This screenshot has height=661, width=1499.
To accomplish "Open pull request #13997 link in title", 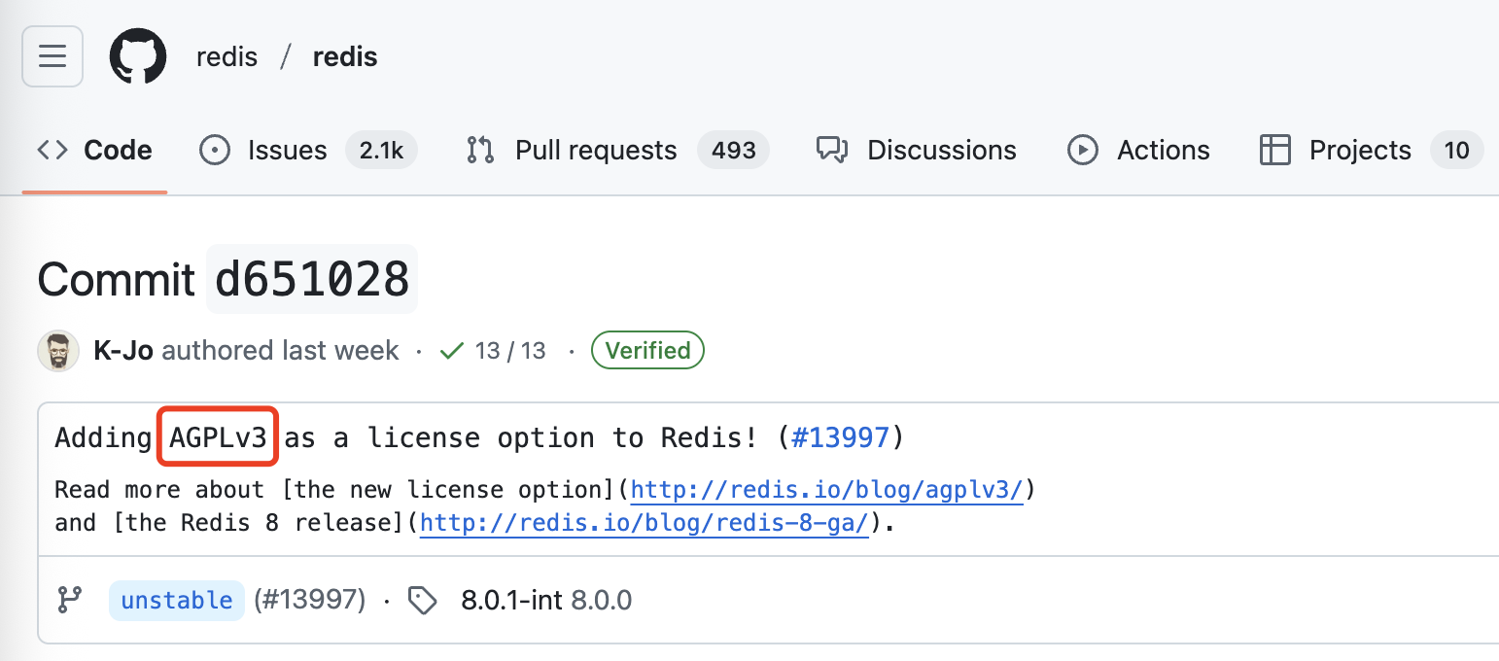I will [840, 437].
